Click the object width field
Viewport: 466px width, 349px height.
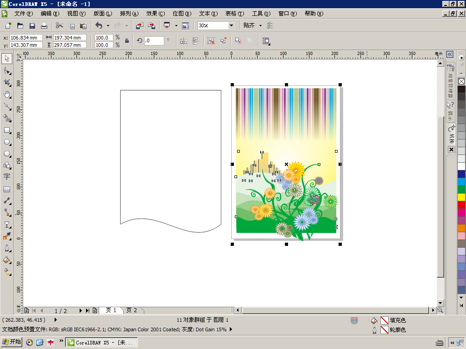pyautogui.click(x=70, y=38)
